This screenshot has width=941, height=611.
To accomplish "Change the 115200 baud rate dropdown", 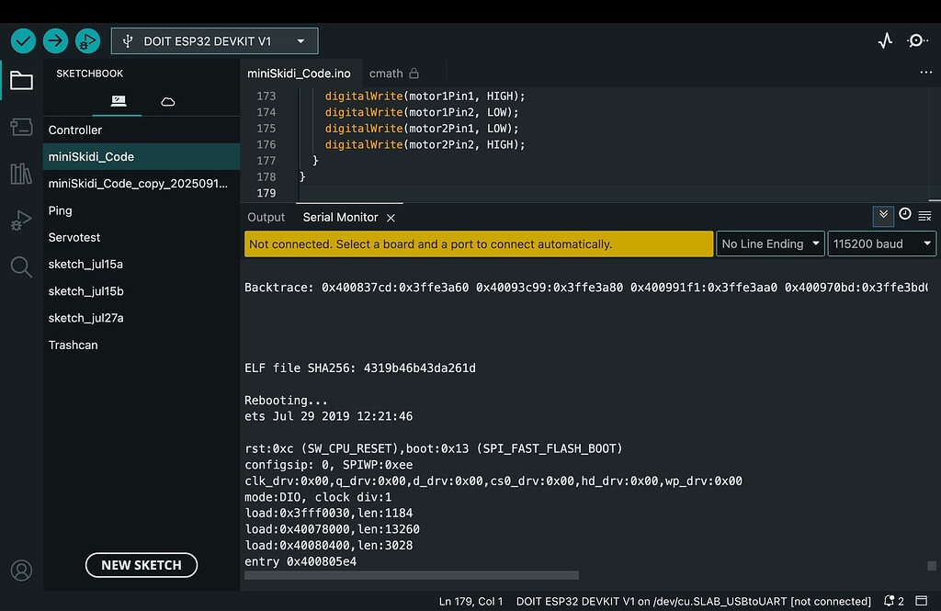I will click(x=880, y=243).
